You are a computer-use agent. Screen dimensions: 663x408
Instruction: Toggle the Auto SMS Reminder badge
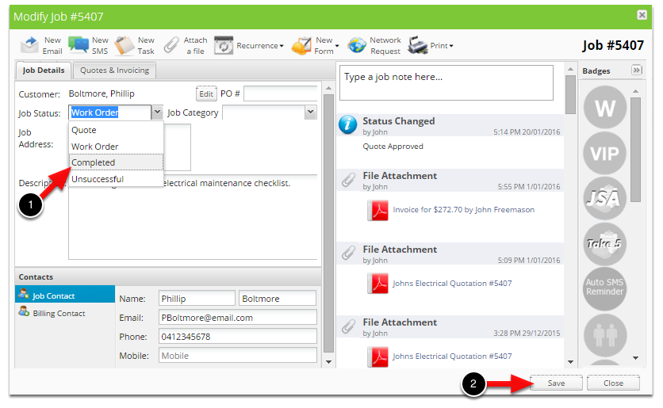[x=604, y=289]
